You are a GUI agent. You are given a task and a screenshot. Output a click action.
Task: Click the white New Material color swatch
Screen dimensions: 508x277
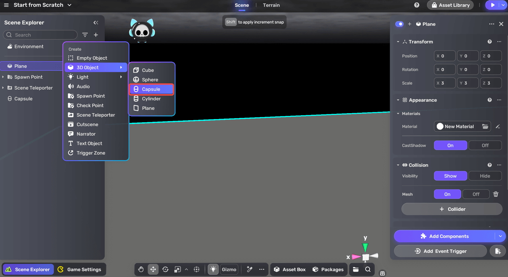[440, 127]
